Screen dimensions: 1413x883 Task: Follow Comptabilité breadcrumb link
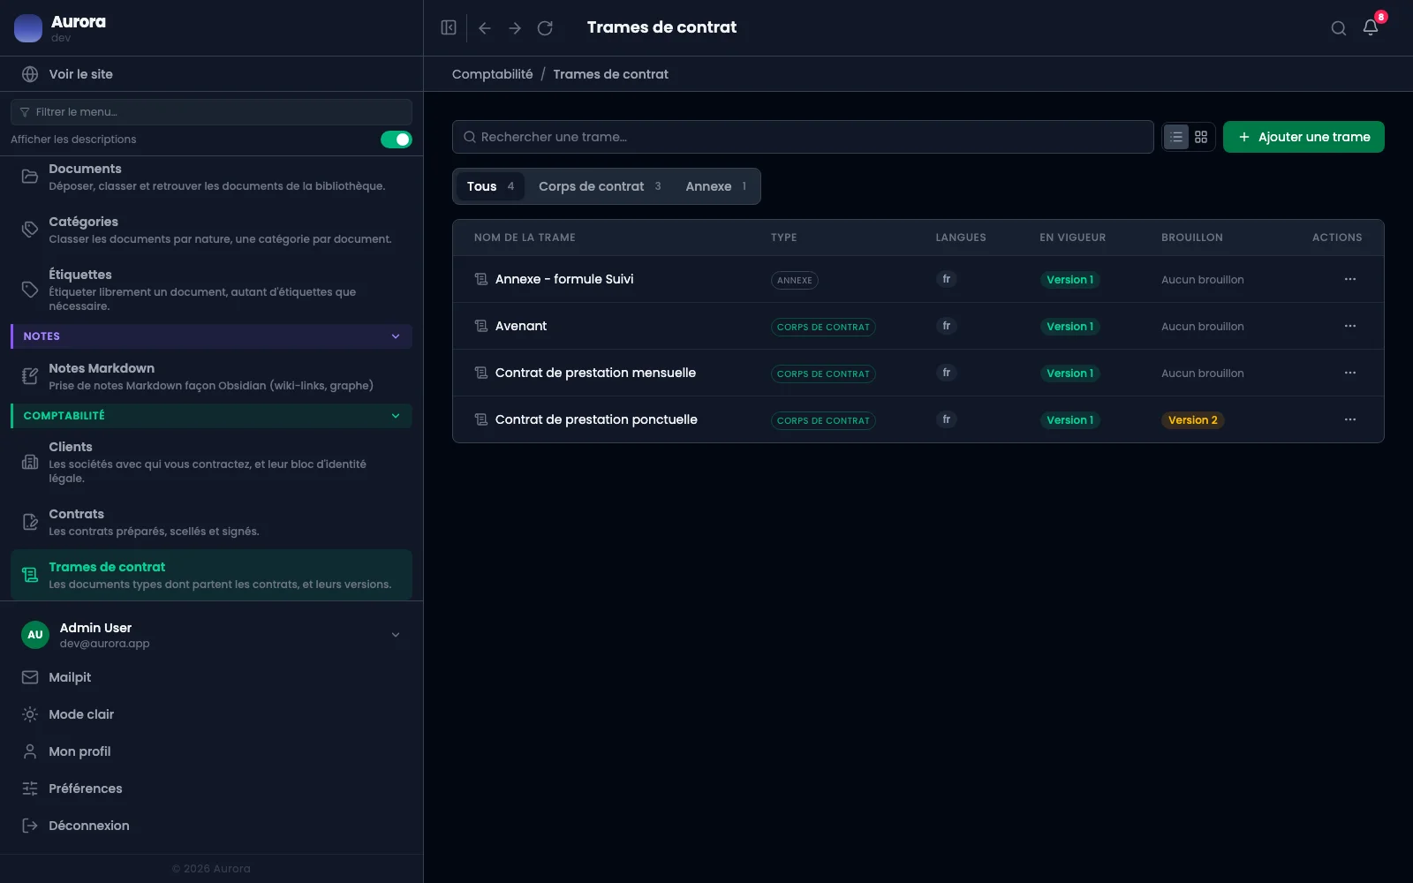(x=492, y=74)
